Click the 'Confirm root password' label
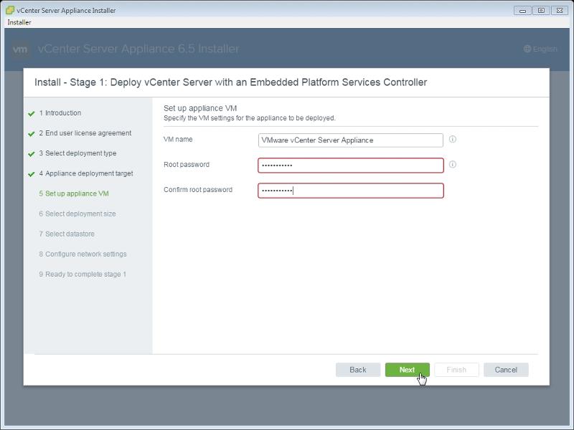The height and width of the screenshot is (430, 574). 198,190
